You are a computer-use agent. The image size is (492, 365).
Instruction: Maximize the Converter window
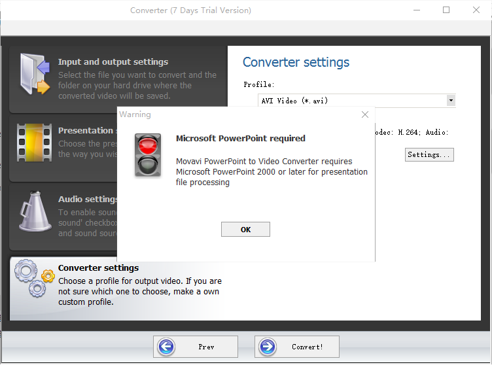click(446, 10)
